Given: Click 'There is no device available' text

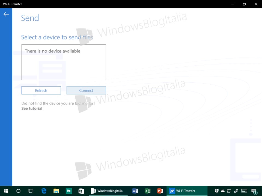Looking at the screenshot, I should pos(53,51).
